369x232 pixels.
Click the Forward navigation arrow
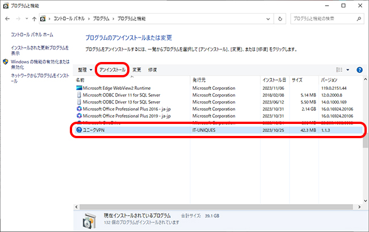click(18, 19)
